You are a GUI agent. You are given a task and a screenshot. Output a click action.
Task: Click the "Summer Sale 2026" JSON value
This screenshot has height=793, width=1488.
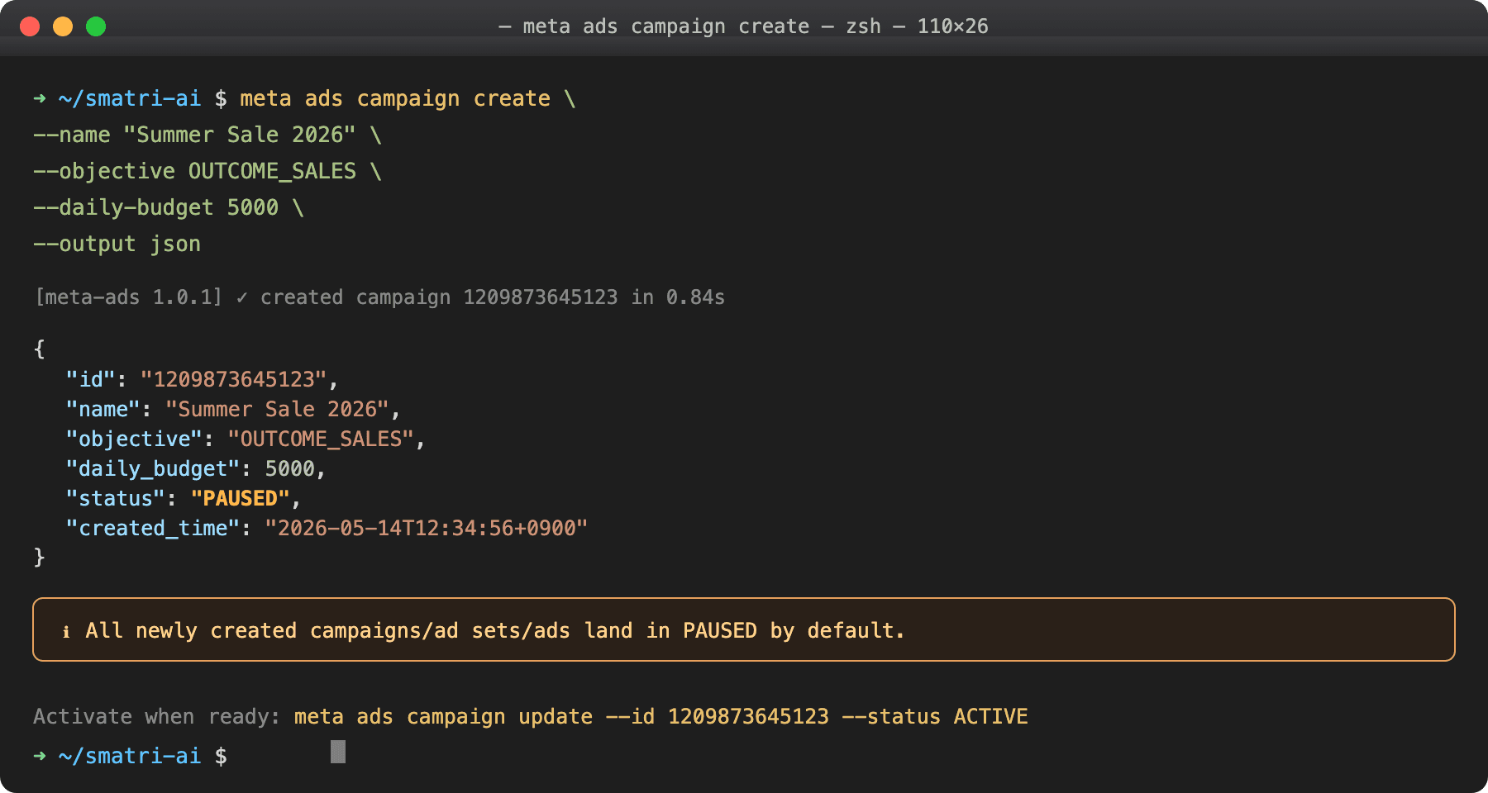[x=277, y=409]
